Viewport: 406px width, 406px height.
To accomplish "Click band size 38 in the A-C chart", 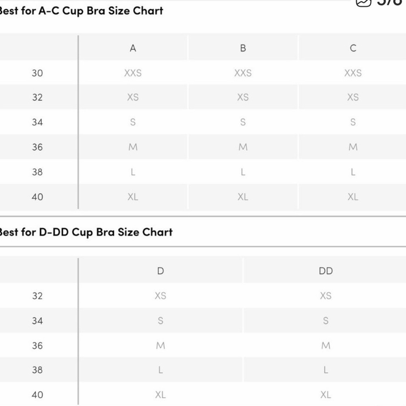I will click(x=37, y=172).
